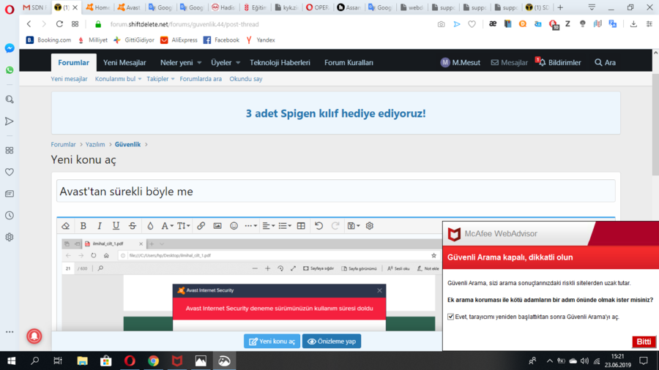659x370 pixels.
Task: Open the smiley emoji picker
Action: 234,226
